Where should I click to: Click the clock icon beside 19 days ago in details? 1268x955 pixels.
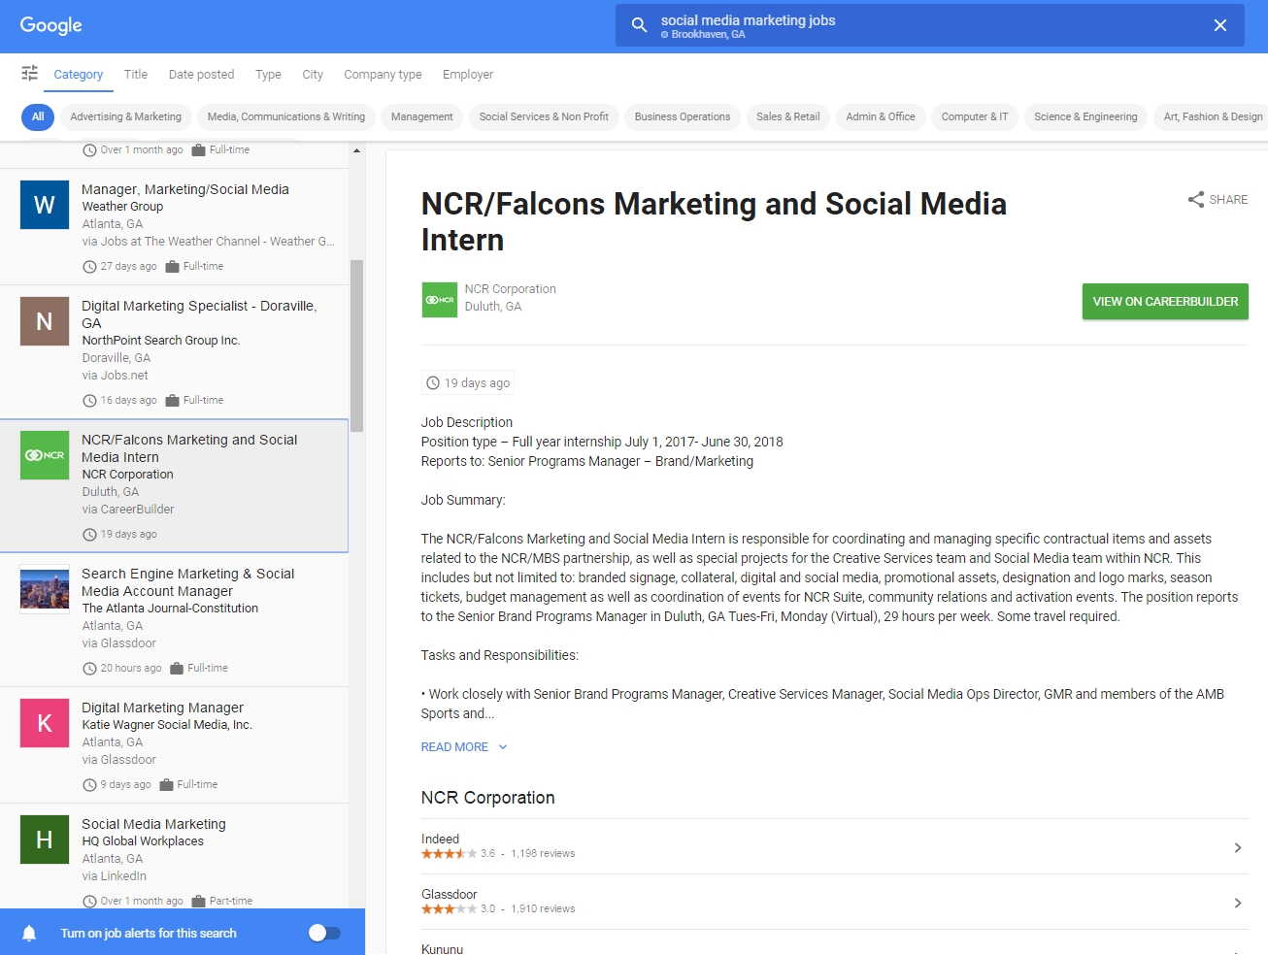(x=433, y=383)
